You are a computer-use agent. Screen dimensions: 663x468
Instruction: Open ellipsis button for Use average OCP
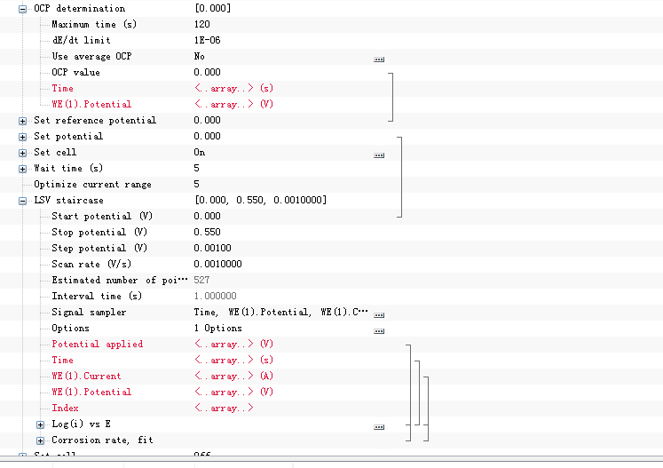pyautogui.click(x=379, y=59)
